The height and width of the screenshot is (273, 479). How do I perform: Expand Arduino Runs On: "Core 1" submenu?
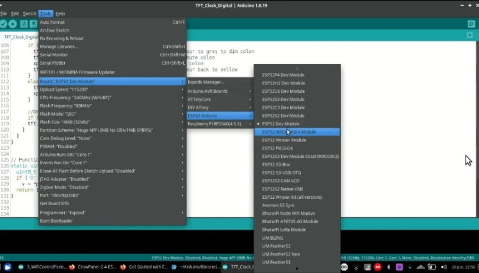113,155
